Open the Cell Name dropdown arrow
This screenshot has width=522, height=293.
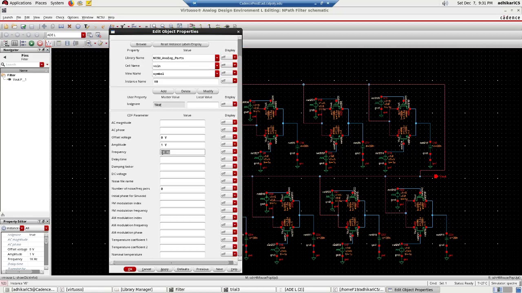point(217,66)
